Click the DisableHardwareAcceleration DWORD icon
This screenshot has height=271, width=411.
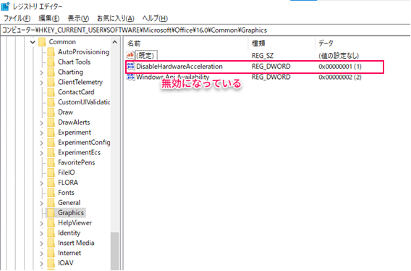pyautogui.click(x=130, y=66)
